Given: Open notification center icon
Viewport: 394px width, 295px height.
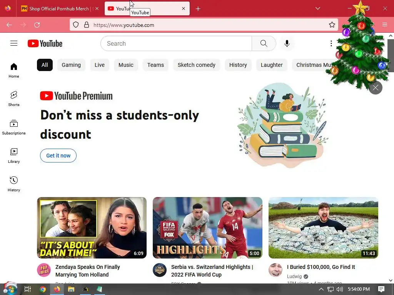Looking at the screenshot, I should pos(381,289).
